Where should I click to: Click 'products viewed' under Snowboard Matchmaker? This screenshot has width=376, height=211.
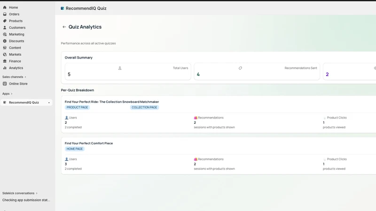[x=334, y=127]
